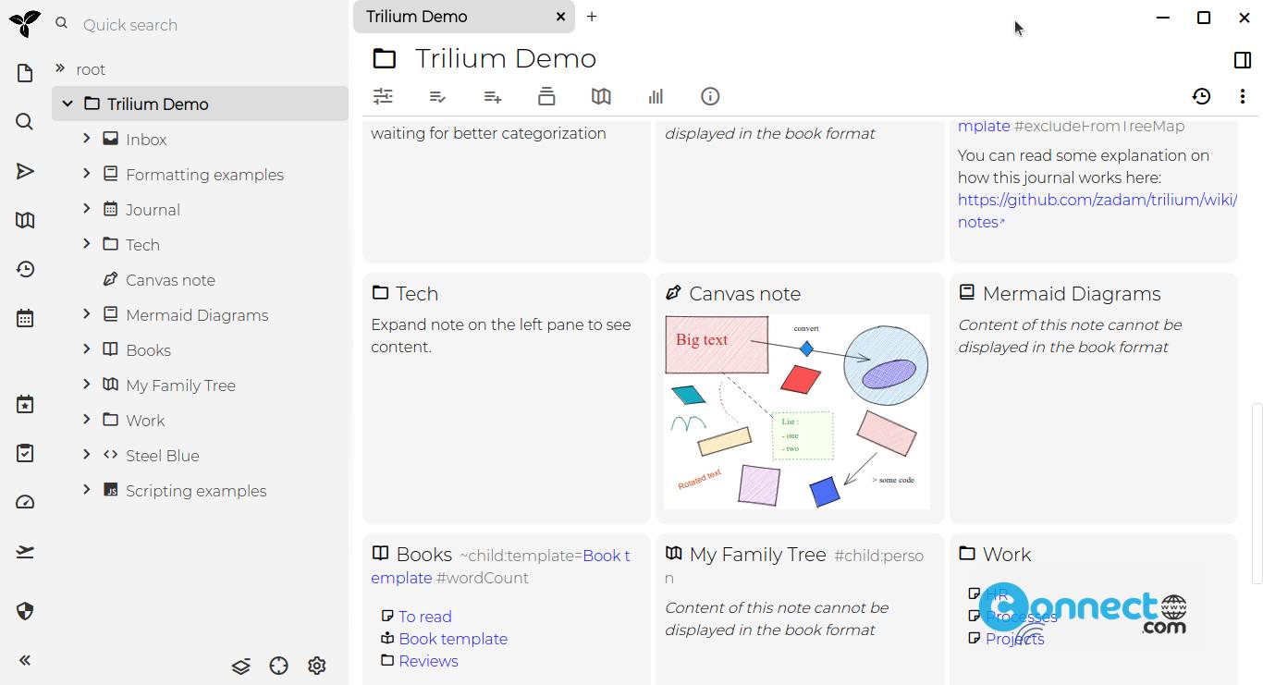Select Scripting examples in the tree

click(x=196, y=491)
